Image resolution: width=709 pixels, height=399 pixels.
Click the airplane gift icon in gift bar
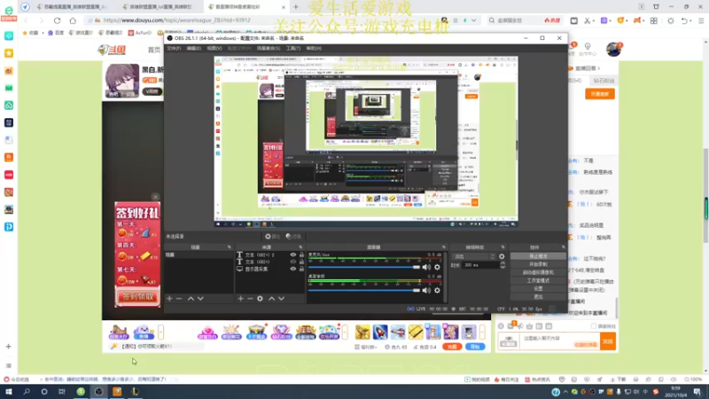click(398, 332)
